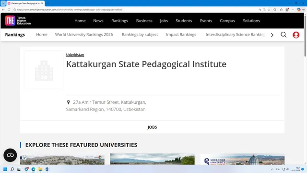Image resolution: width=307 pixels, height=173 pixels.
Task: Open Rankings by subject link
Action: click(x=140, y=35)
